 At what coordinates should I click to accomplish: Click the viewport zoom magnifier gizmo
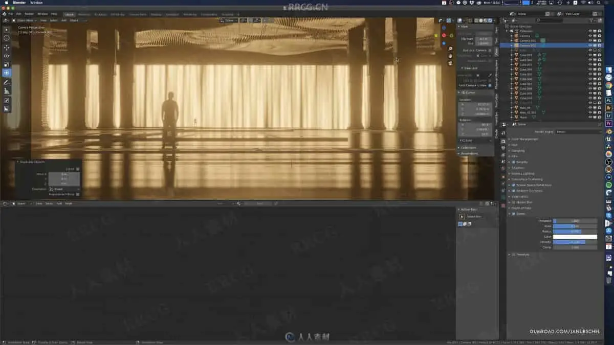pyautogui.click(x=450, y=49)
